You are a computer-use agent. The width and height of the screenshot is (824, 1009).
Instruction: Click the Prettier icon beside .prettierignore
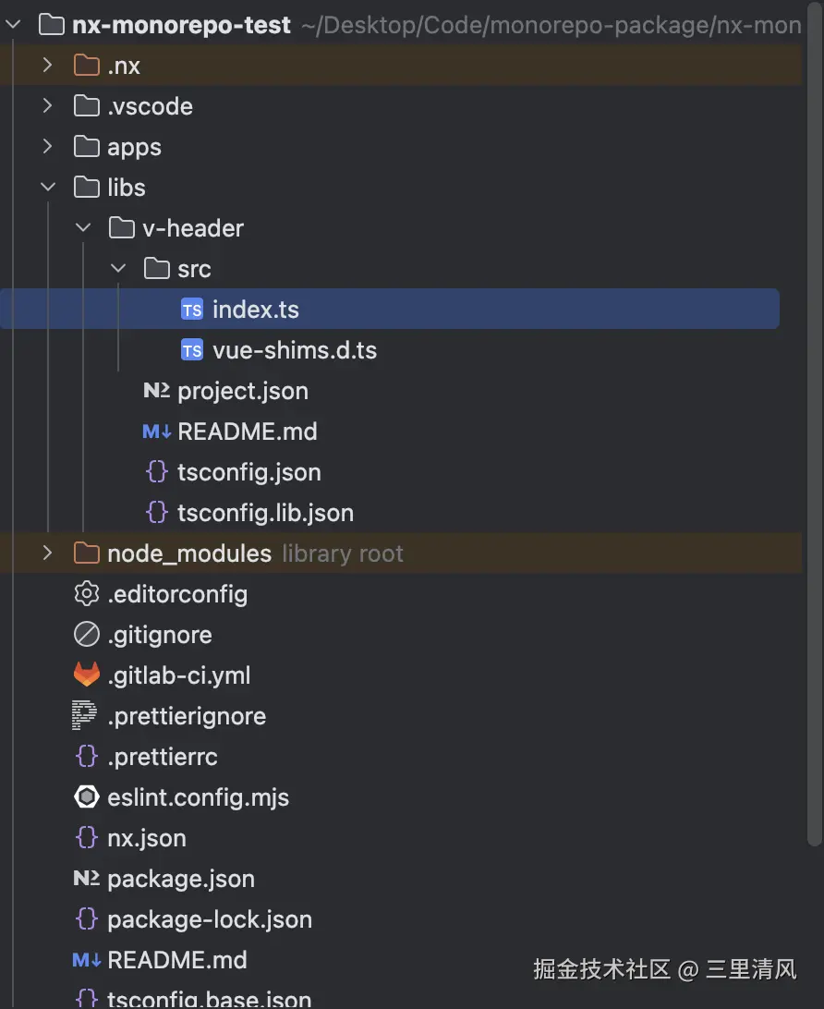[85, 716]
